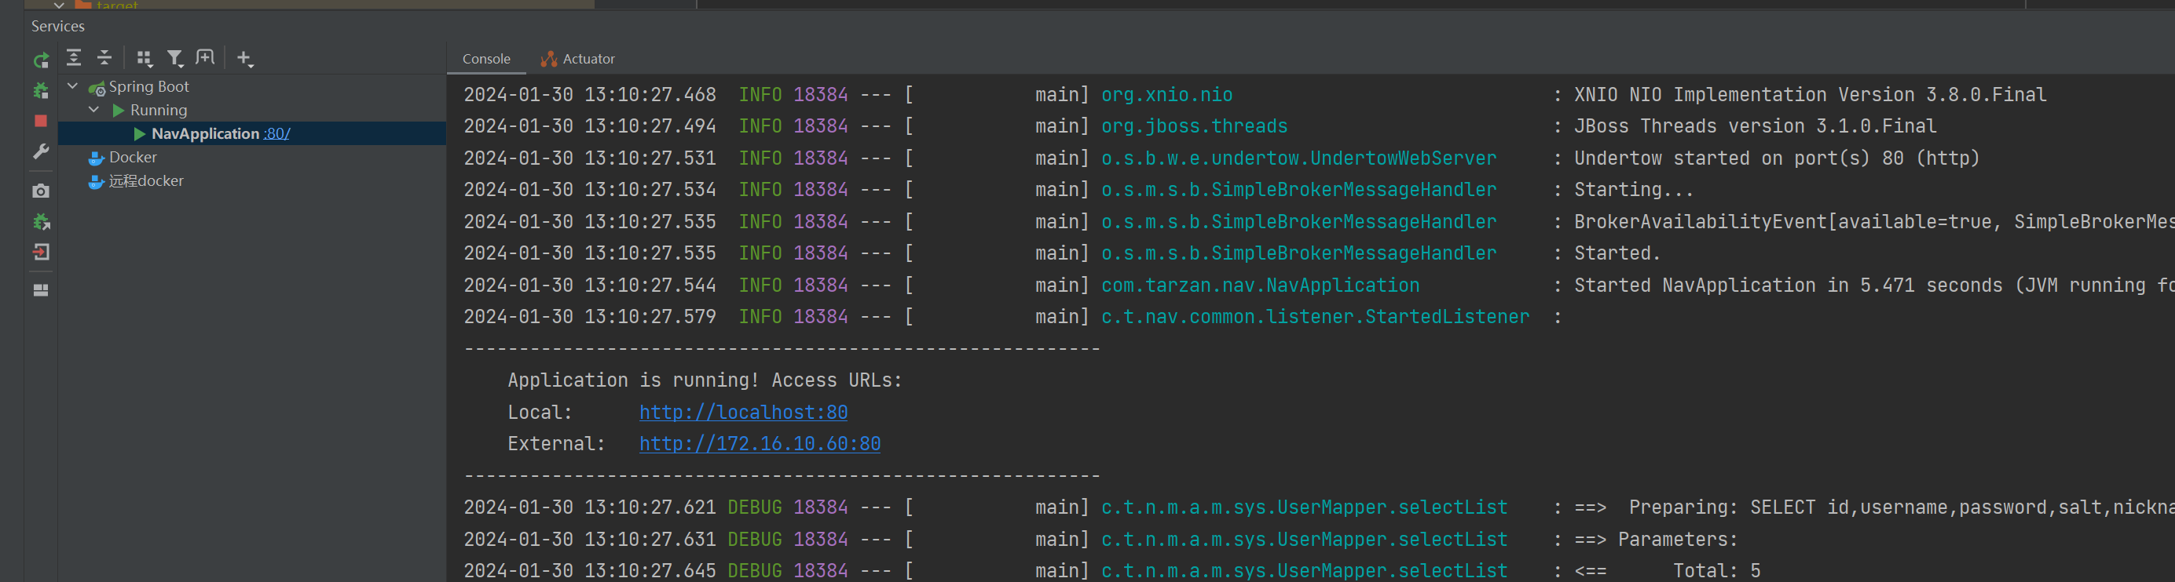Click 'XNIO NIO Implementation Version 3.8.0.Final' message
This screenshot has height=582, width=2175.
point(1811,94)
